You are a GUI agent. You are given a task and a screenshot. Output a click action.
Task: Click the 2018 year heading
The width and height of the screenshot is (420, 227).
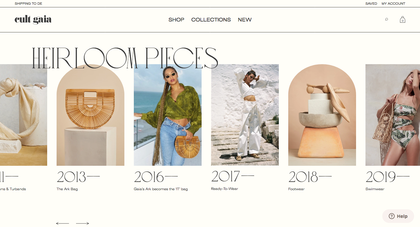click(x=310, y=177)
